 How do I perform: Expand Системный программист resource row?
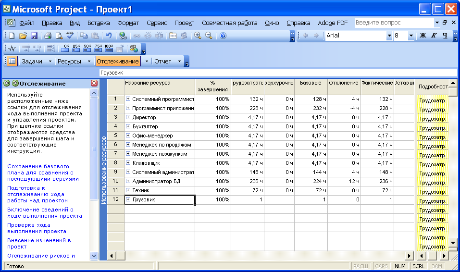tap(128, 99)
